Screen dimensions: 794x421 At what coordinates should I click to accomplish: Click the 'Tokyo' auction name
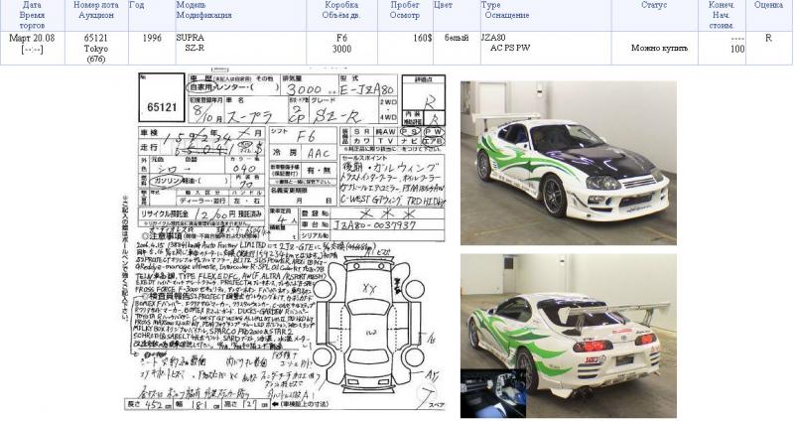click(95, 49)
